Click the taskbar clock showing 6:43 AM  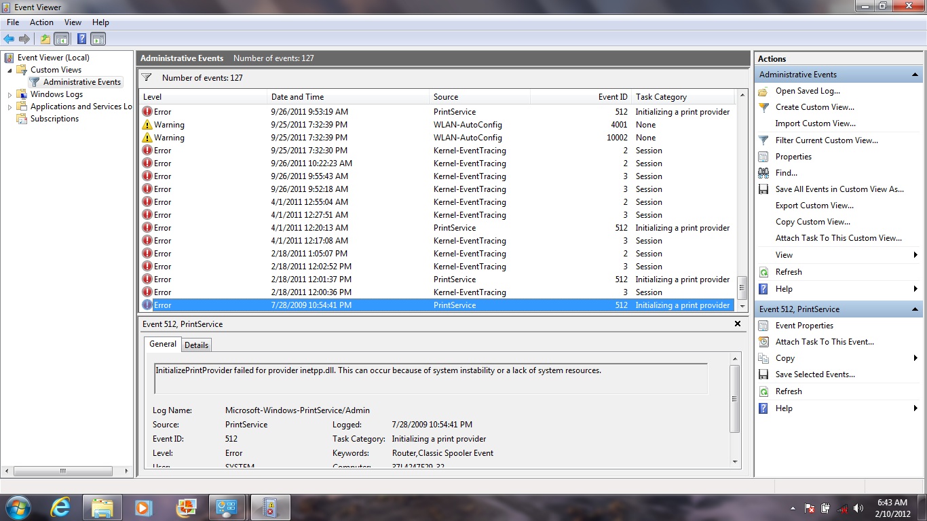coord(892,508)
